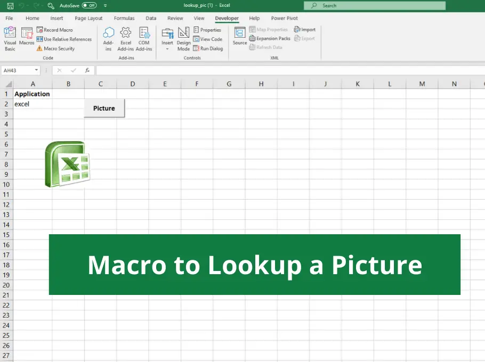Switch to the Formulas tab

point(124,18)
